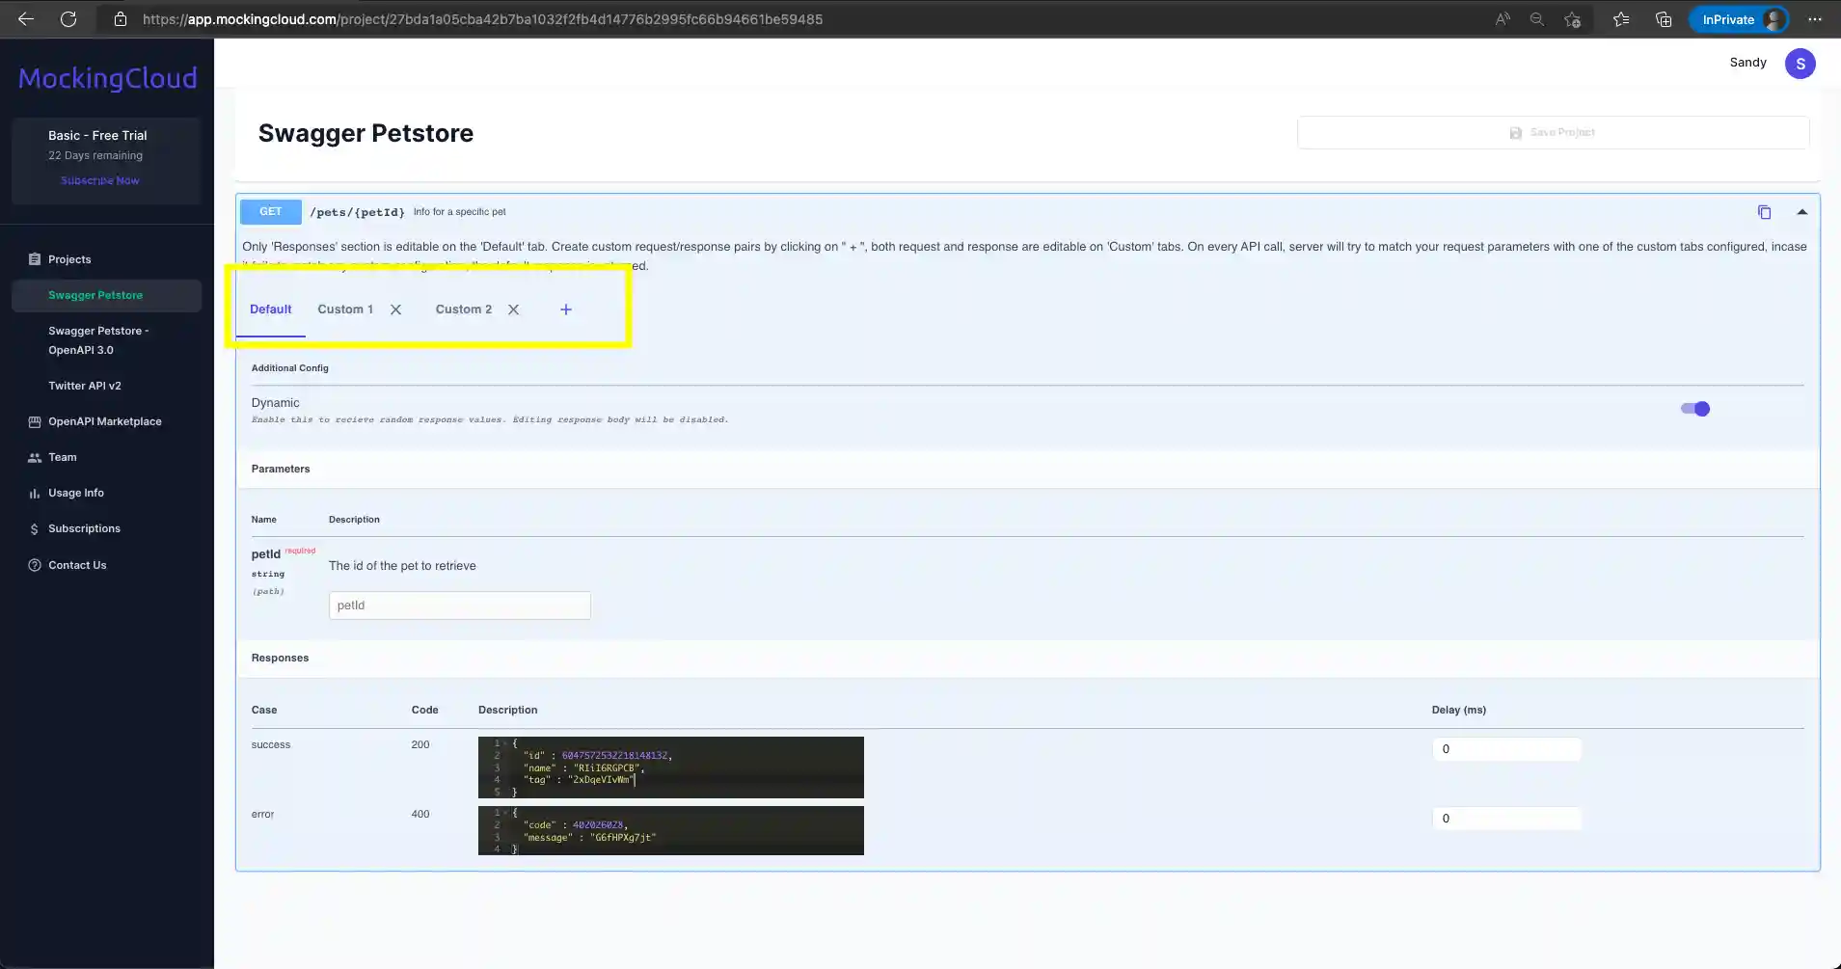Viewport: 1841px width, 969px height.
Task: Select Twitter API v2 project
Action: point(85,386)
